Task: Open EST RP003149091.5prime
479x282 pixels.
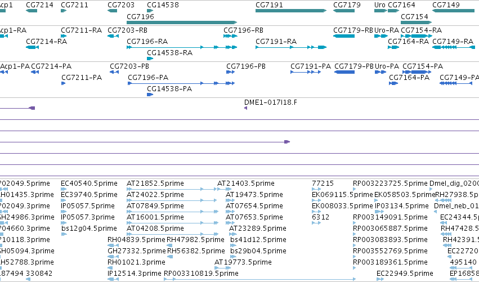Action: click(x=390, y=217)
